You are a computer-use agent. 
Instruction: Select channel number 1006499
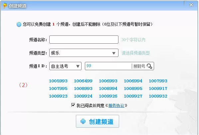pos(83,81)
